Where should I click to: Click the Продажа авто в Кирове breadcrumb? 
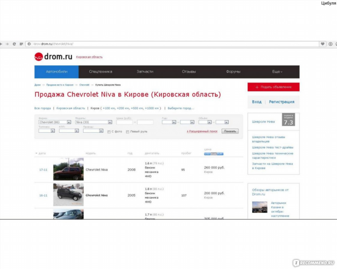coord(60,85)
